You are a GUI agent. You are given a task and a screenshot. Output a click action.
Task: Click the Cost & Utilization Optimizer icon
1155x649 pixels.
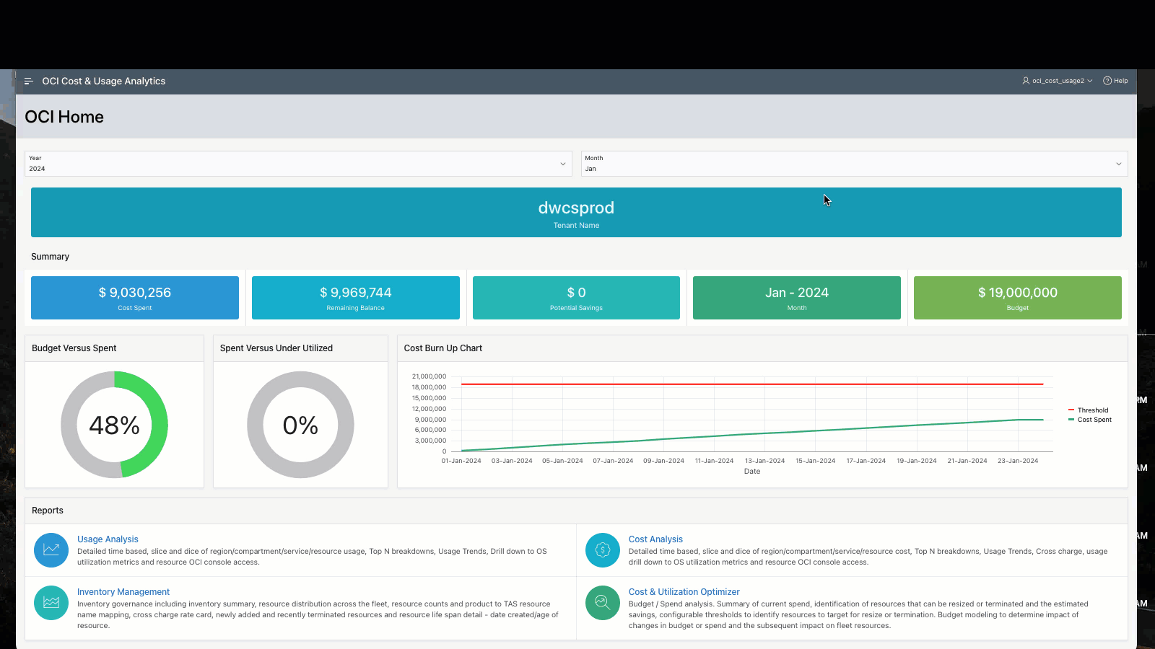tap(602, 603)
